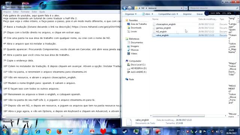Open Internet Explorer from the taskbar
The height and width of the screenshot is (135, 240).
[37, 132]
